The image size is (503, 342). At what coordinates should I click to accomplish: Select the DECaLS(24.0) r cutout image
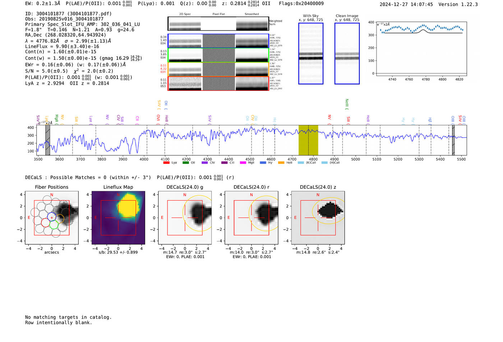251,218
